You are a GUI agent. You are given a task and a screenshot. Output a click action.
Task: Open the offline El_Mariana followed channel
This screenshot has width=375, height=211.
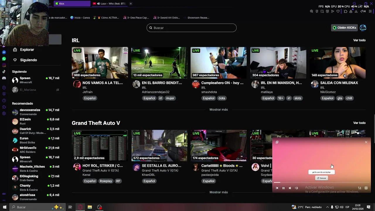36,90
